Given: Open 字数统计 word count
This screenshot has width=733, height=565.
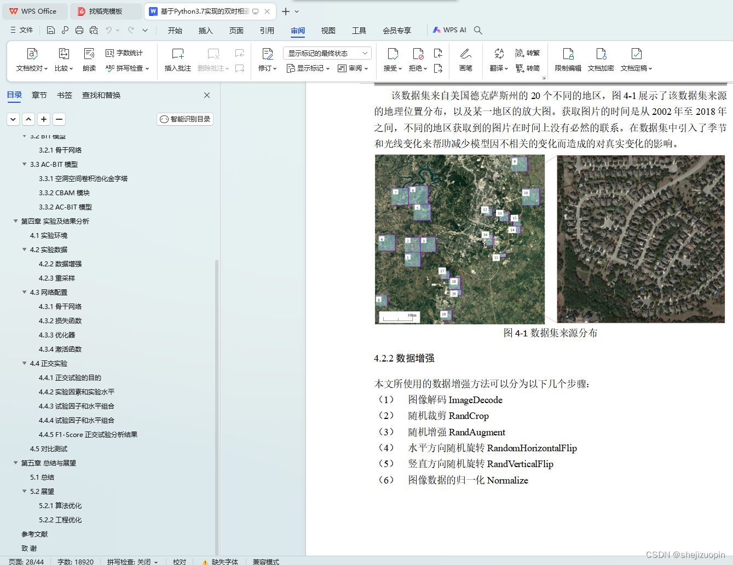Looking at the screenshot, I should 118,53.
